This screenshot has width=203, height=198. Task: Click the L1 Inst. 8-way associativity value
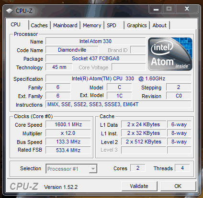tap(179, 133)
